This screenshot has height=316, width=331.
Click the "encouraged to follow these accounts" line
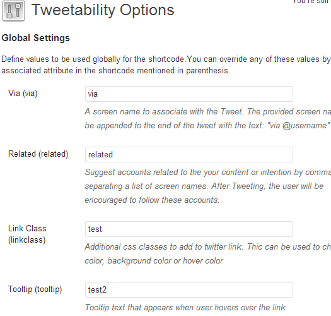click(x=152, y=200)
